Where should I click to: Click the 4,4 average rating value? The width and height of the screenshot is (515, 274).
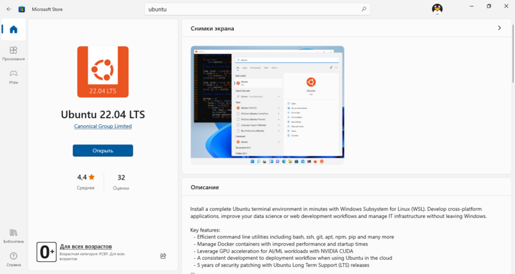point(82,177)
